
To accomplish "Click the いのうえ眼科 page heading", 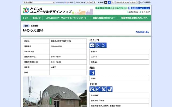I will (x=33, y=30).
